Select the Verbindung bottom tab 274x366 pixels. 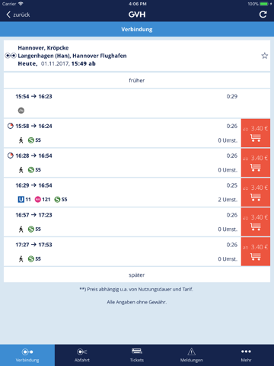27,355
